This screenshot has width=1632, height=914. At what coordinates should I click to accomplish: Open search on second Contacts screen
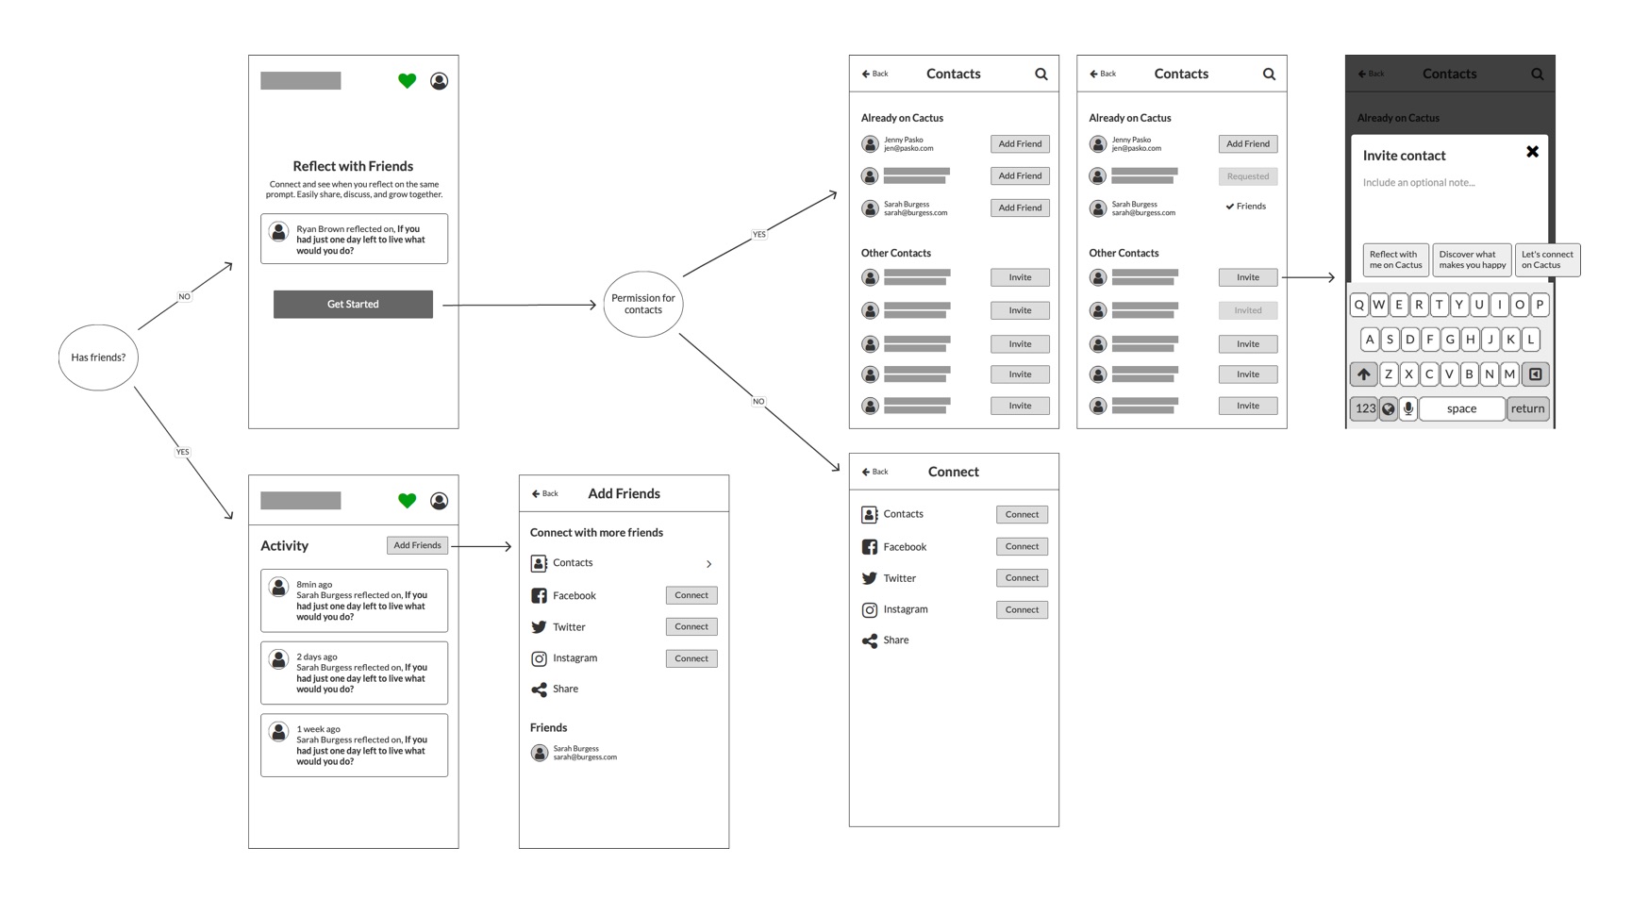coord(1269,75)
